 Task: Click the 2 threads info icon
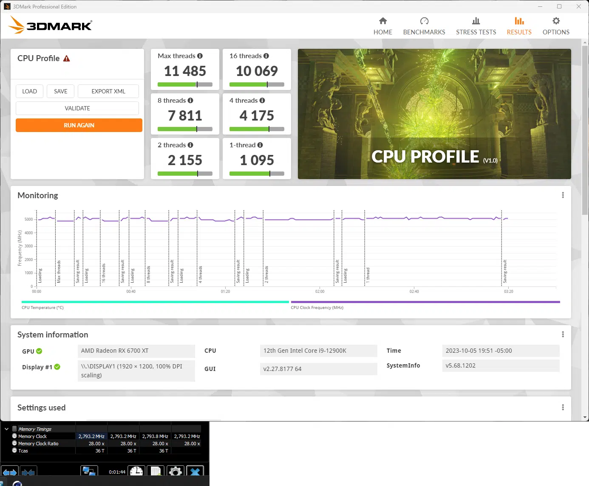(190, 145)
